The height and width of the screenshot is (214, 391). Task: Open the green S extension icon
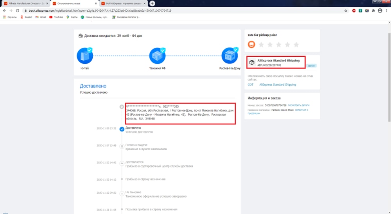click(x=361, y=11)
